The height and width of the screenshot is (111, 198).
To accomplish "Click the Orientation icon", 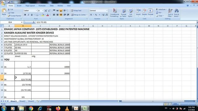I will 65,10.
